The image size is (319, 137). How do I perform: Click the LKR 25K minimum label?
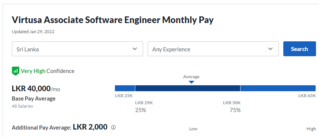pyautogui.click(x=124, y=96)
